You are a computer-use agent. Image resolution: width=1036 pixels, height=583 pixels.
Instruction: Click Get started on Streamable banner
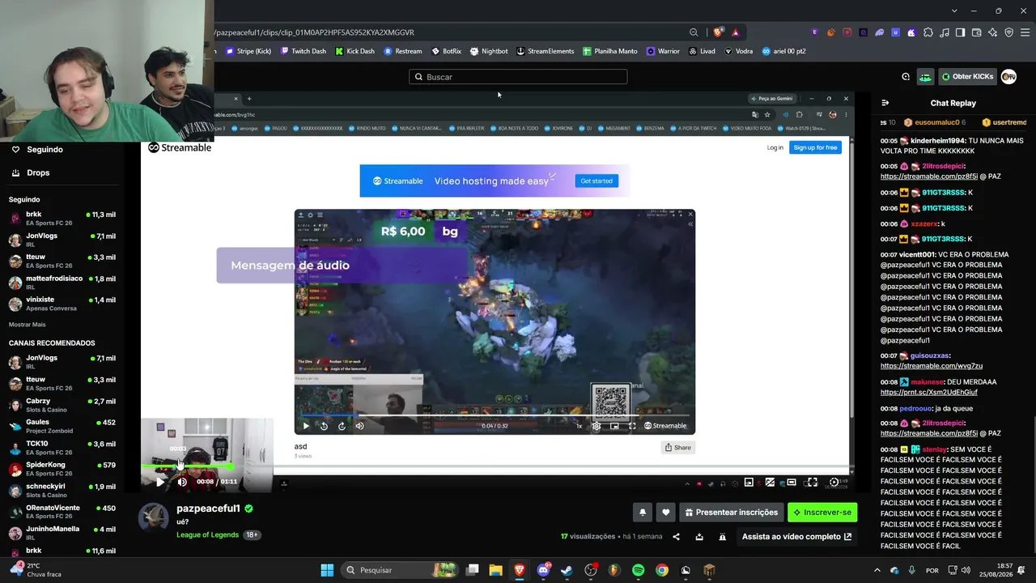tap(597, 181)
